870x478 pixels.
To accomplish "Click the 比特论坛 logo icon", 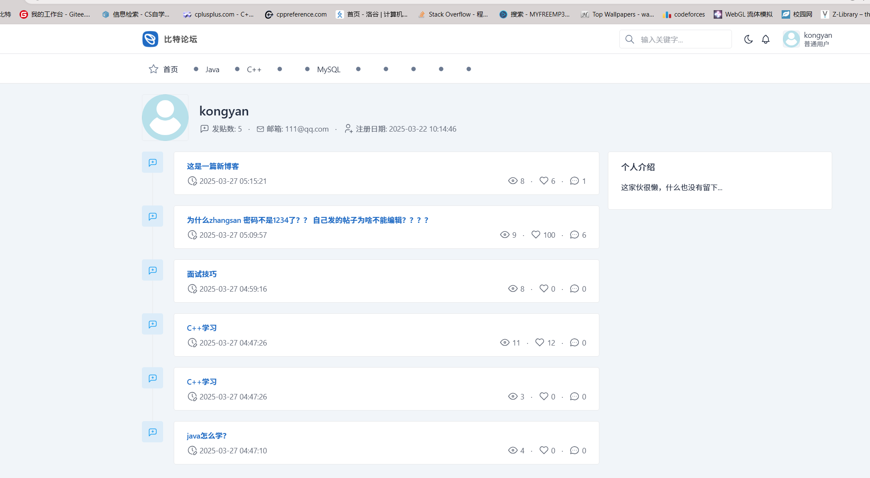I will point(150,39).
